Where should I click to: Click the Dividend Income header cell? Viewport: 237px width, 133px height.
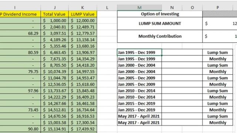20,14
